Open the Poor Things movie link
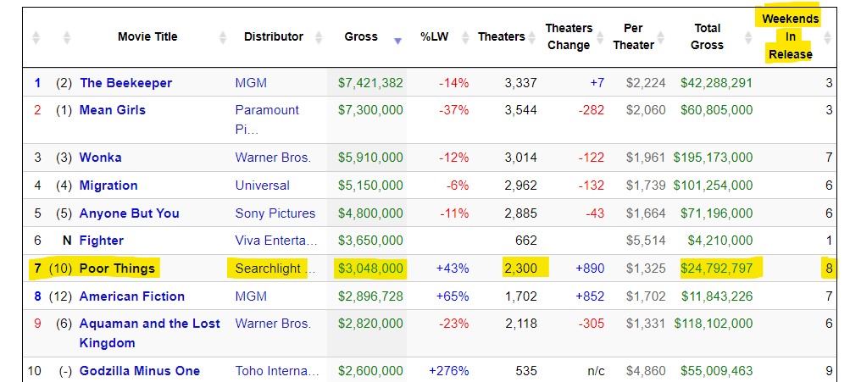Screen dimensions: 850x382 click(x=117, y=269)
